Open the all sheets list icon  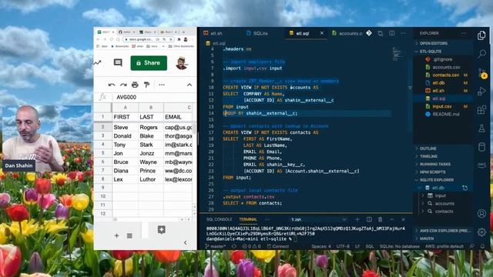click(129, 235)
